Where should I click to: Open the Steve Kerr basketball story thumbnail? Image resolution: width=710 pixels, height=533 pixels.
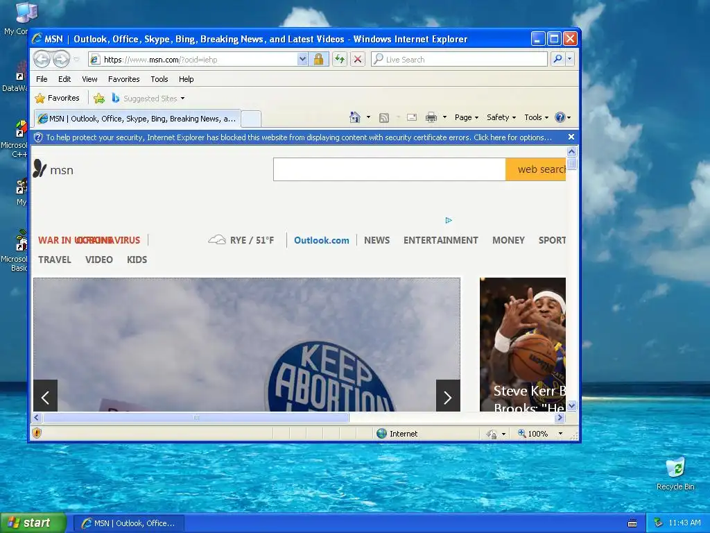[x=523, y=344]
